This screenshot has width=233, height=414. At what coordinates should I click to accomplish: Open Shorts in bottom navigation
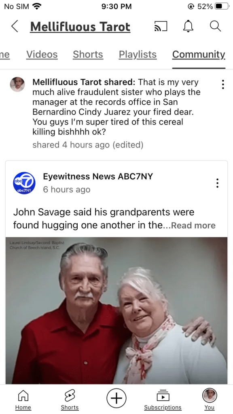point(70,400)
